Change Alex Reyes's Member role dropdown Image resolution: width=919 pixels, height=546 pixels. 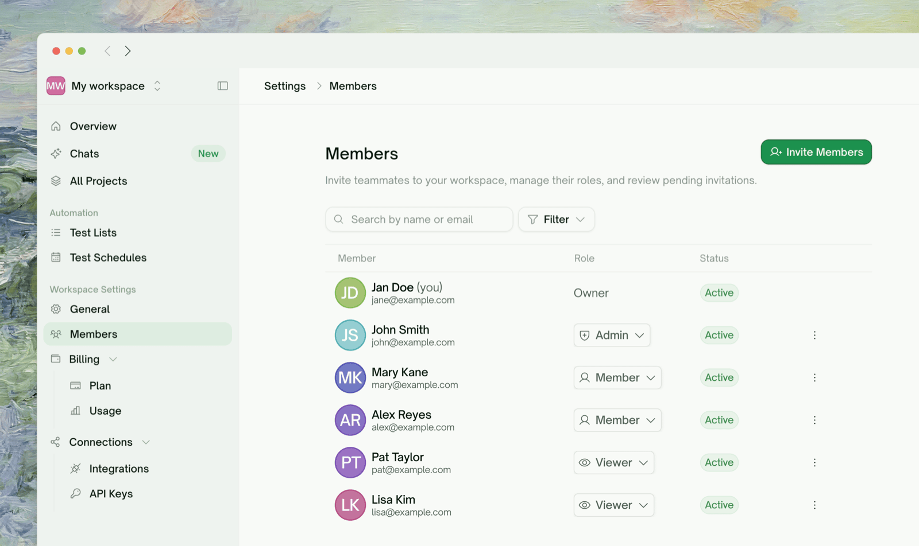pos(617,420)
